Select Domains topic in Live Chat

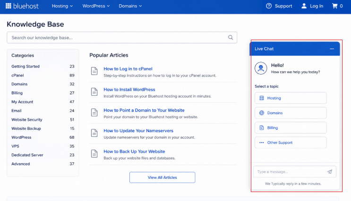tap(291, 113)
